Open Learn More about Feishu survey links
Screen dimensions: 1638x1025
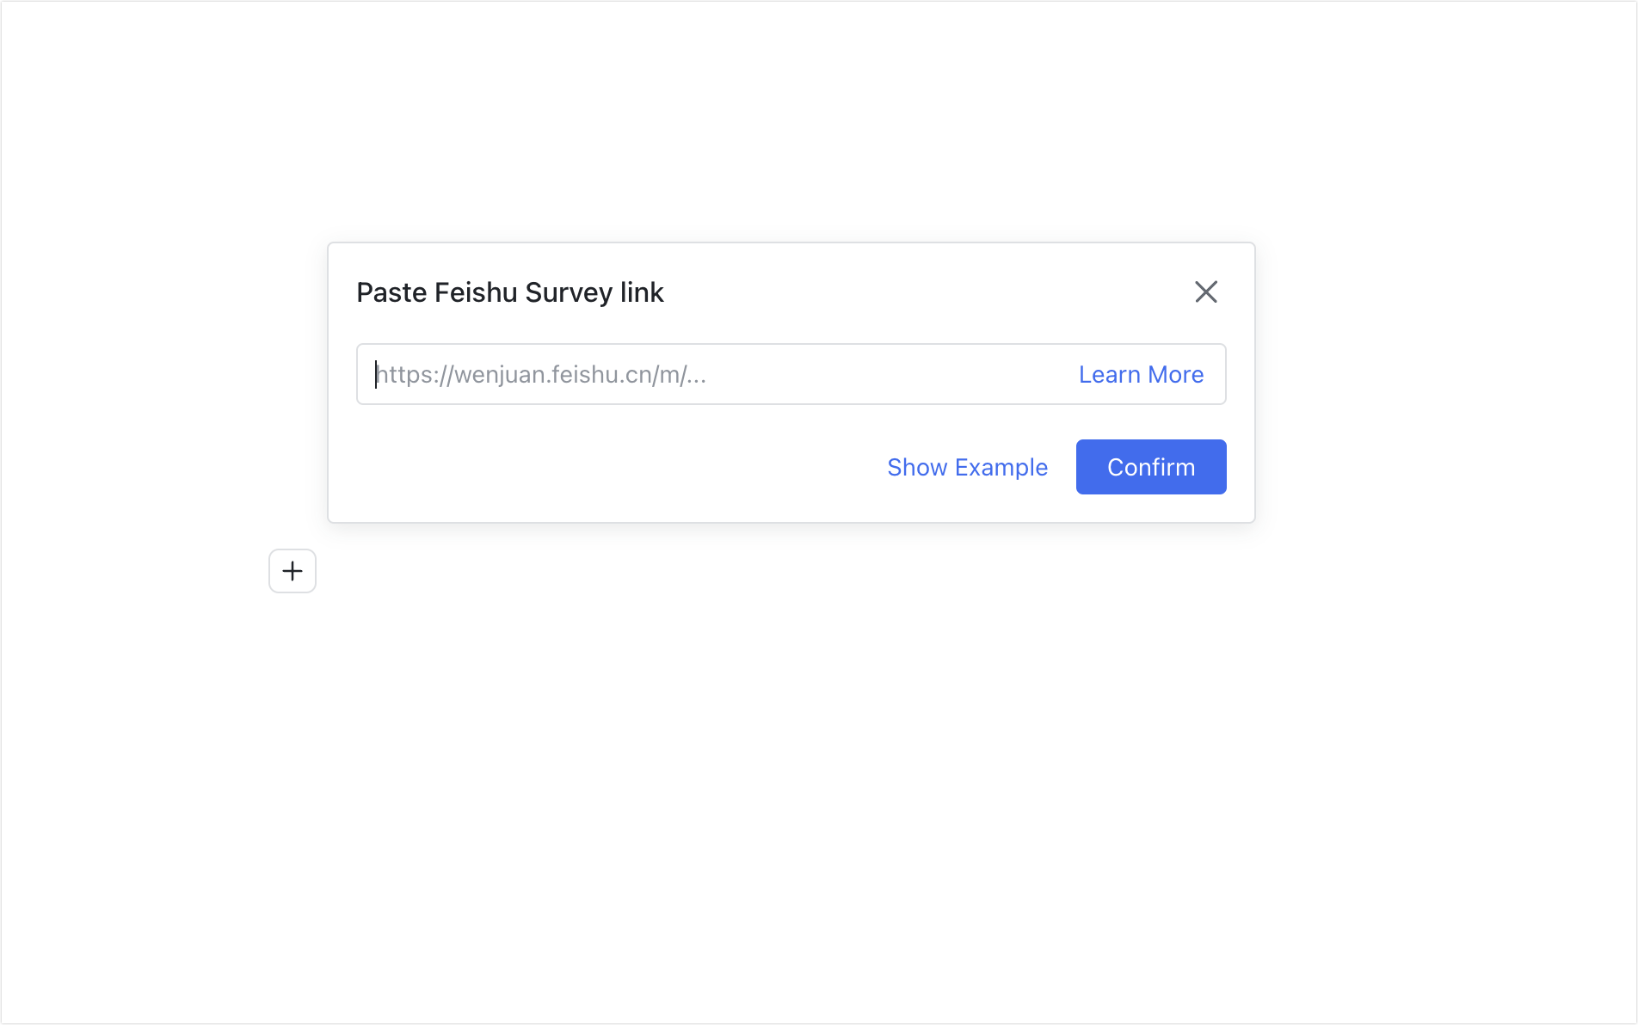pyautogui.click(x=1140, y=374)
